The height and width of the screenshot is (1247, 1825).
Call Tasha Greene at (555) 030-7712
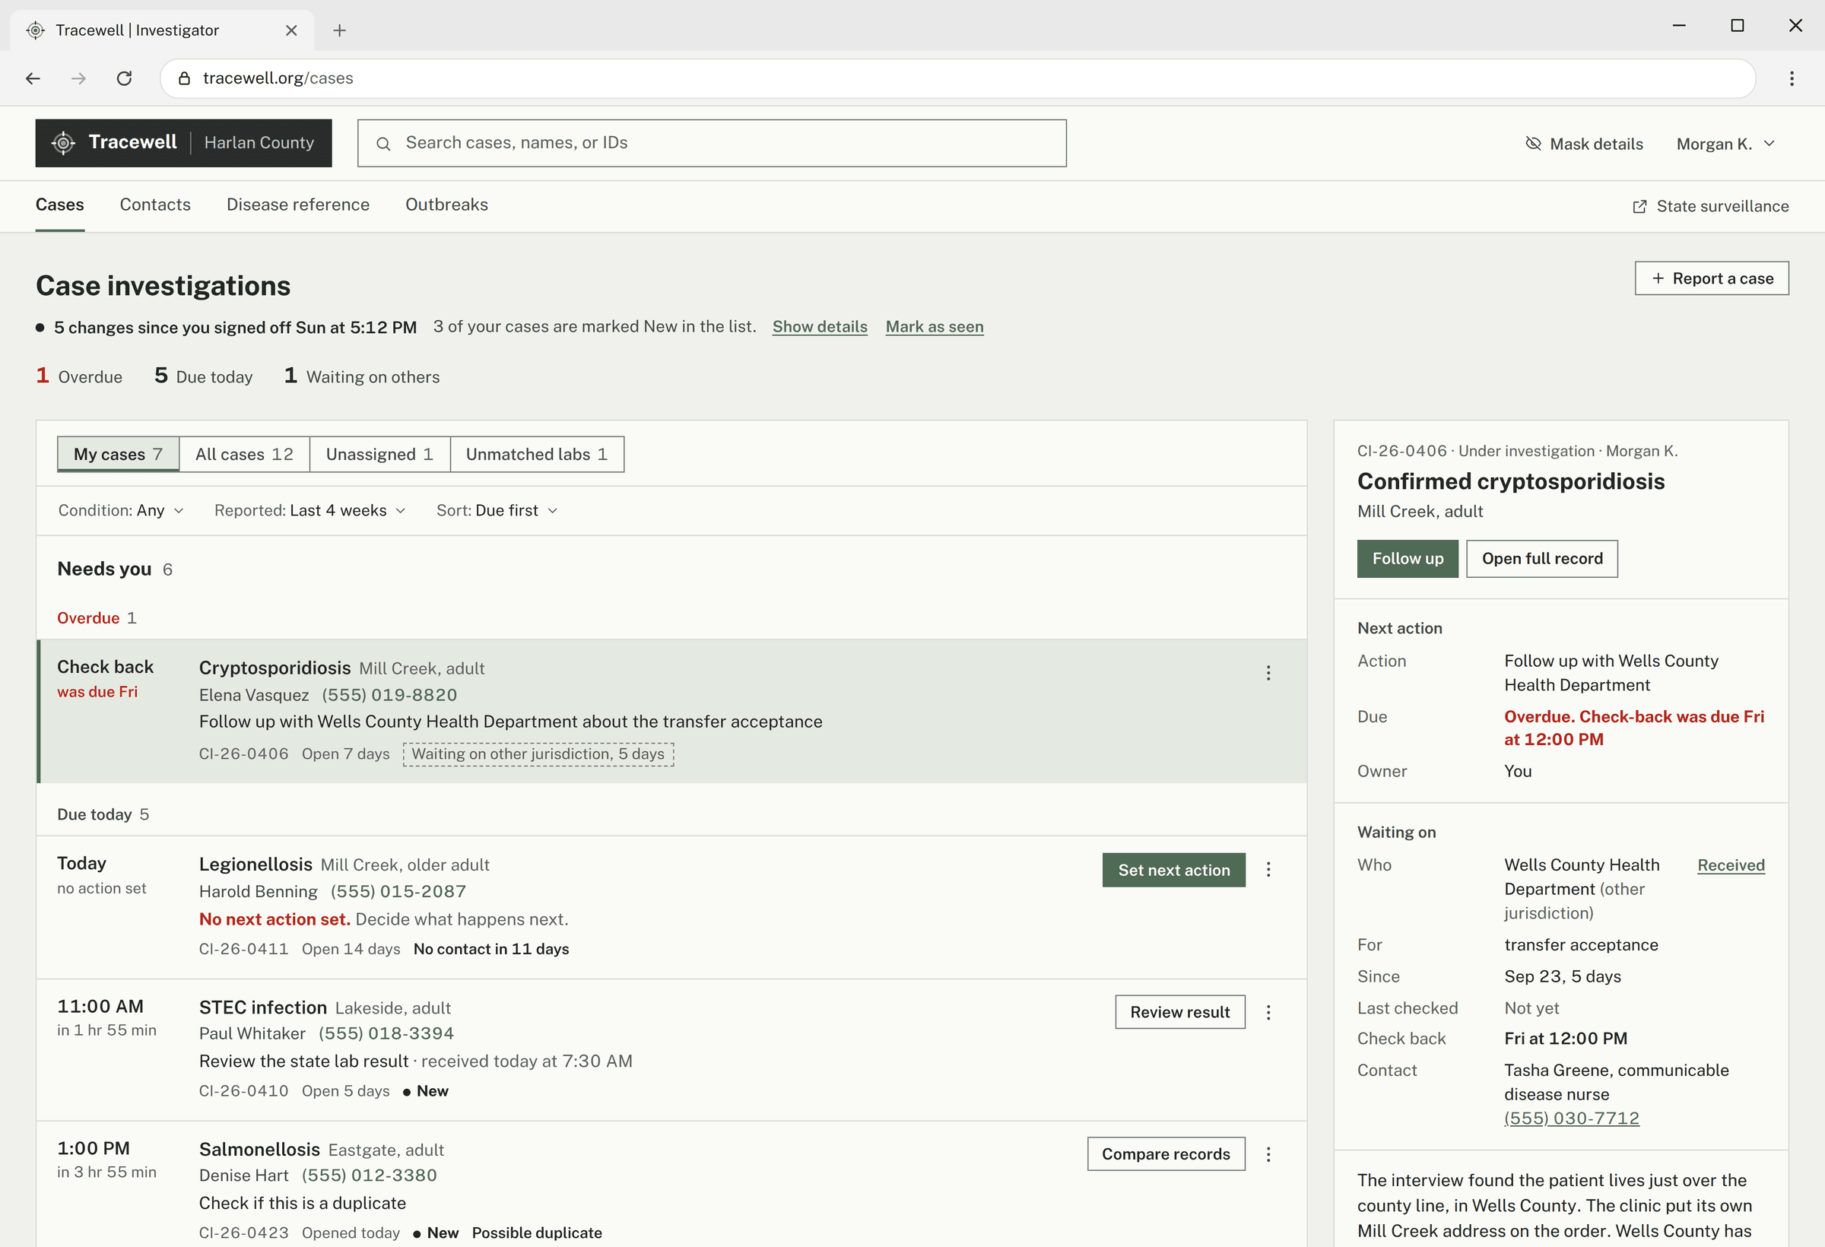1571,1118
